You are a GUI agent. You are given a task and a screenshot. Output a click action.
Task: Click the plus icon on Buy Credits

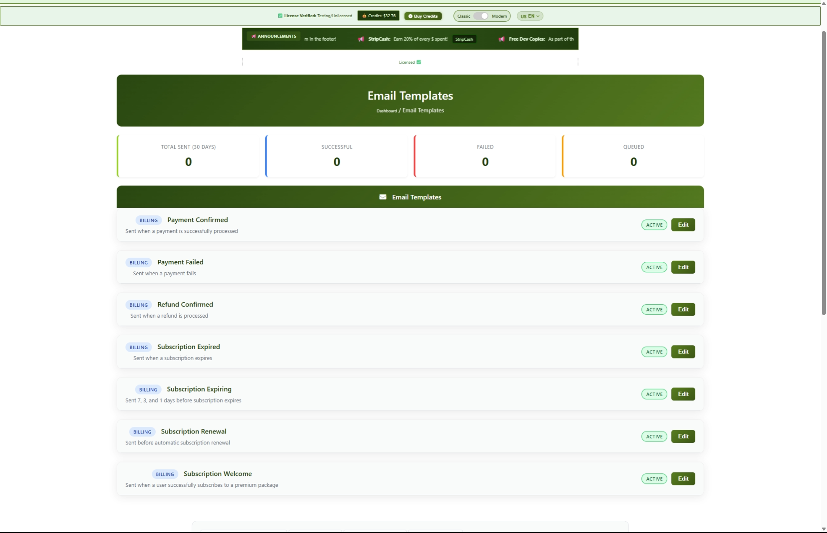click(410, 16)
